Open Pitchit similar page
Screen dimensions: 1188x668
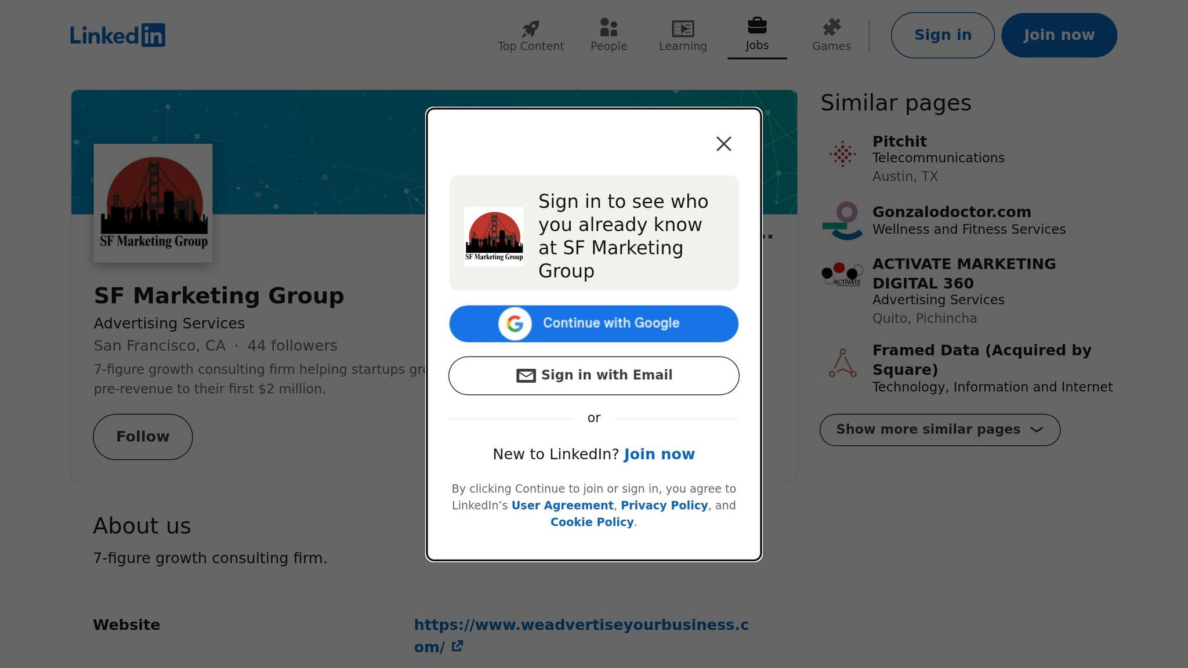[900, 141]
